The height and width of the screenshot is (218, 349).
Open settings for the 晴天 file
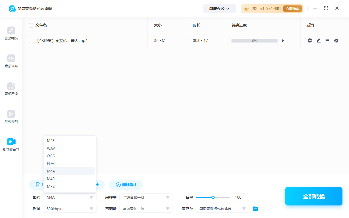[310, 40]
